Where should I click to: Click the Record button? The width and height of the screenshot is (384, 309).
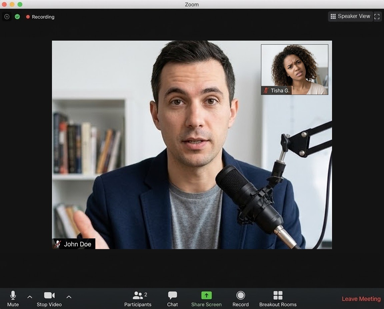240,299
